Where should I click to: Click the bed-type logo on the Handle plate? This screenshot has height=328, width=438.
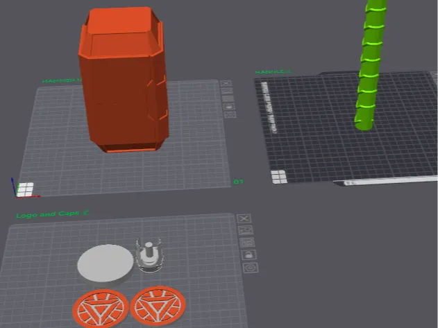[x=279, y=177]
